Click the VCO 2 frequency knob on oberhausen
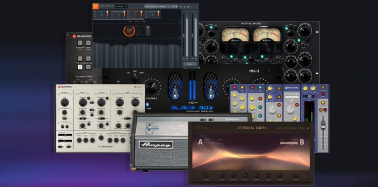Viewport: 378px width, 187px height. (101, 102)
